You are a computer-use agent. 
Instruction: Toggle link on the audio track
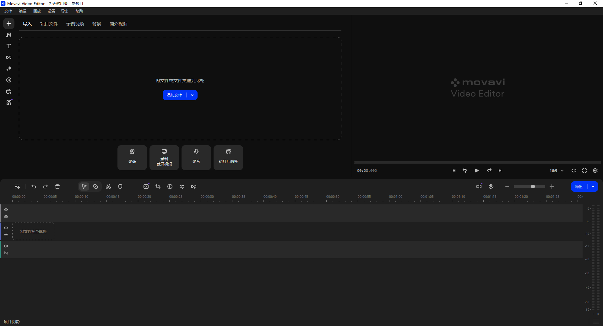(6, 253)
